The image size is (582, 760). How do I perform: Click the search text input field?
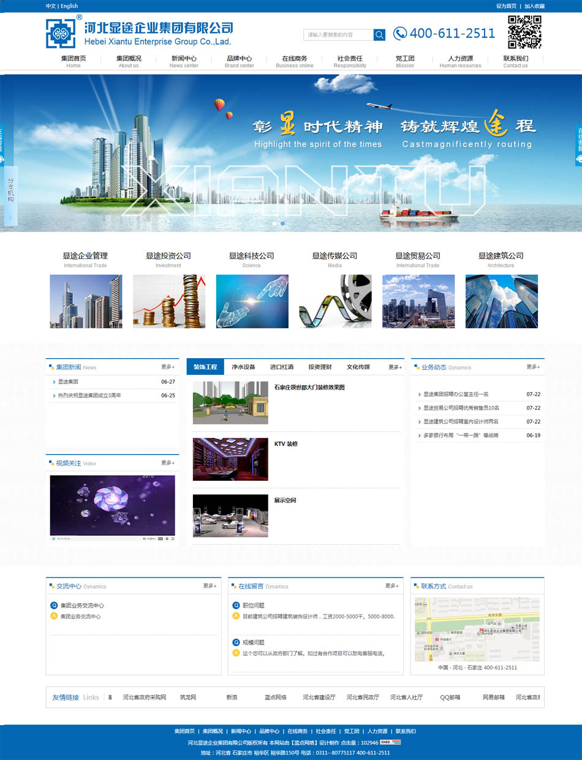pos(338,35)
